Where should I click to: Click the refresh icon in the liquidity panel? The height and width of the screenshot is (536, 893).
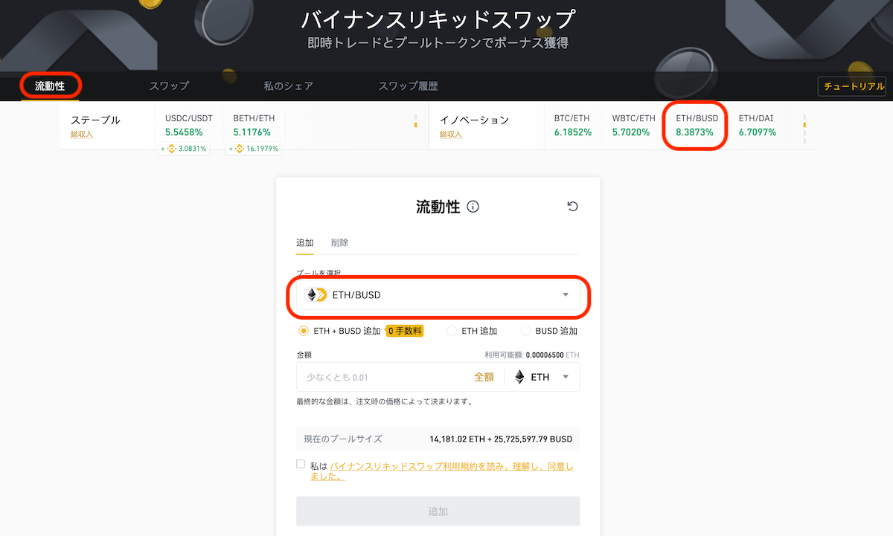(572, 207)
